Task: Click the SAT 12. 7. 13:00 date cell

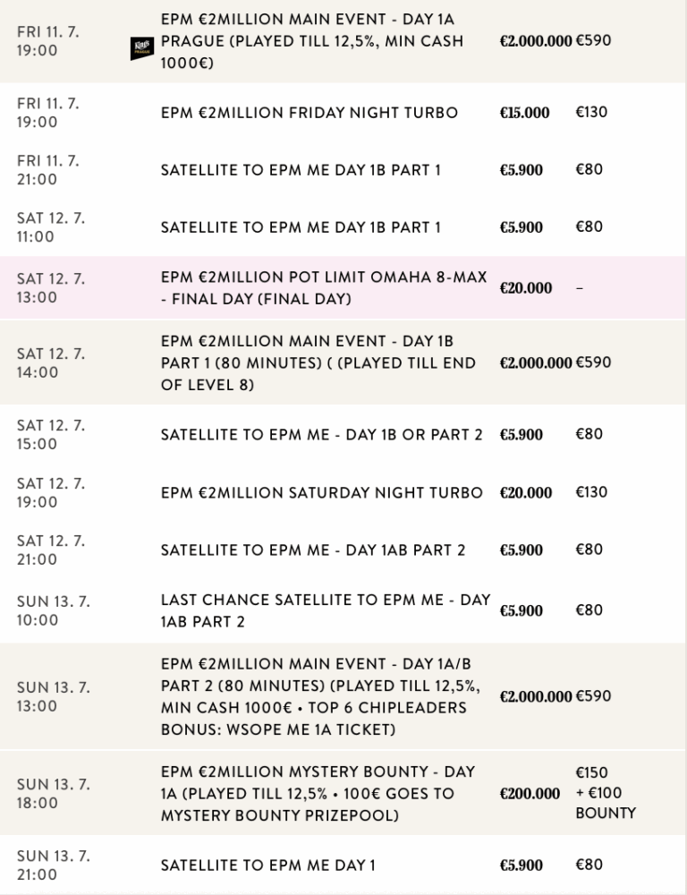Action: tap(51, 288)
